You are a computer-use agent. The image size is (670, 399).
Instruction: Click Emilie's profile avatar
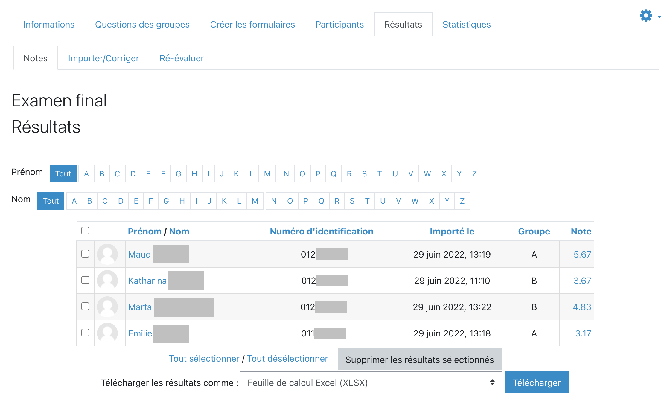point(107,333)
